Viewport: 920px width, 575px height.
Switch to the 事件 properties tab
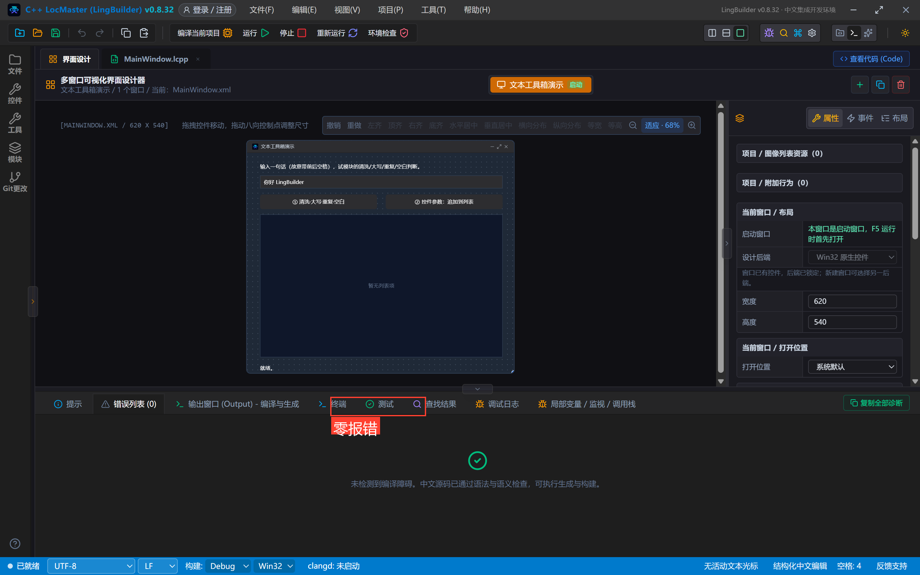[860, 118]
